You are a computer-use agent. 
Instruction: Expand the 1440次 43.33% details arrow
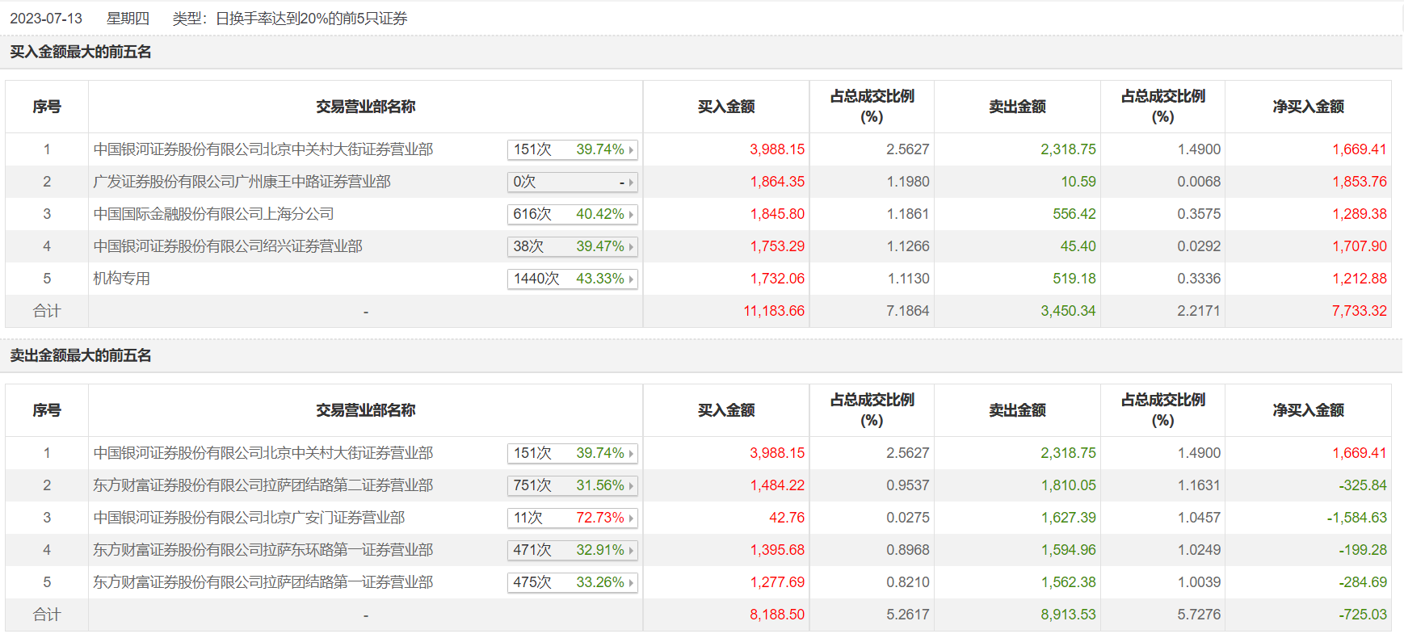tap(631, 279)
